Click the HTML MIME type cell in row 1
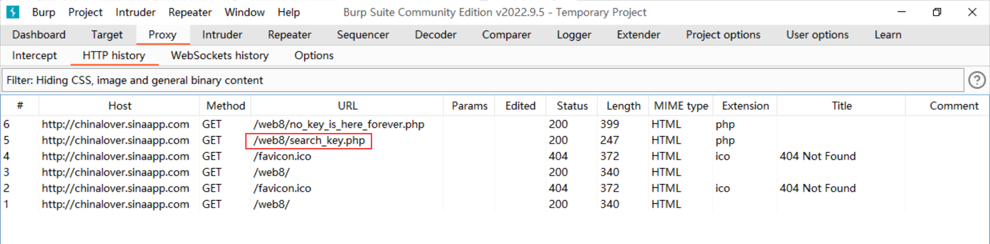990x244 pixels. pos(666,204)
